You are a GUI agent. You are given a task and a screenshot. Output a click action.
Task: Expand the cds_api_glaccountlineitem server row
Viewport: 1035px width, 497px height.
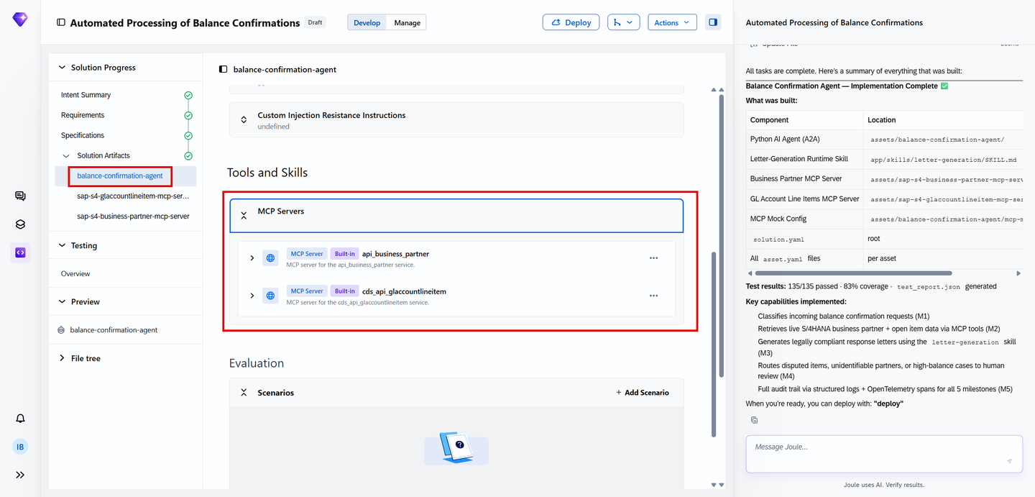pyautogui.click(x=252, y=295)
